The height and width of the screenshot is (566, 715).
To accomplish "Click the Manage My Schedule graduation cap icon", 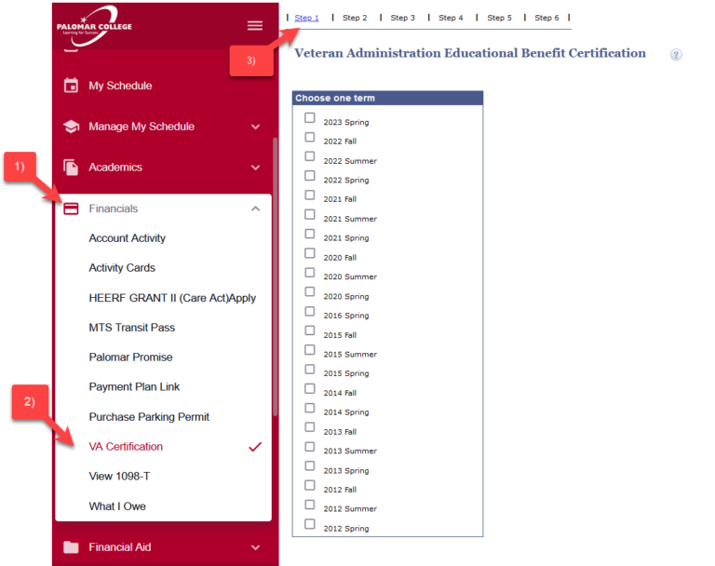I will (71, 127).
